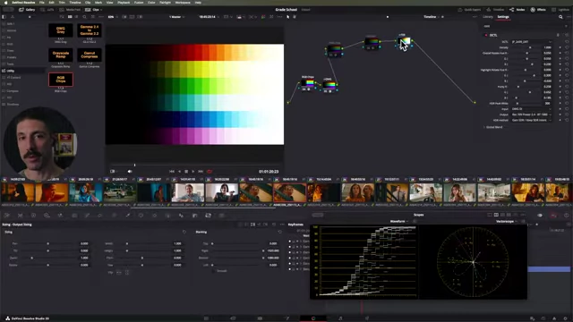Open the Gallery panel

pyautogui.click(x=27, y=10)
